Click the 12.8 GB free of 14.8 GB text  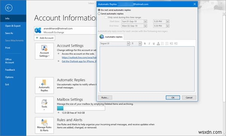coord(73,113)
